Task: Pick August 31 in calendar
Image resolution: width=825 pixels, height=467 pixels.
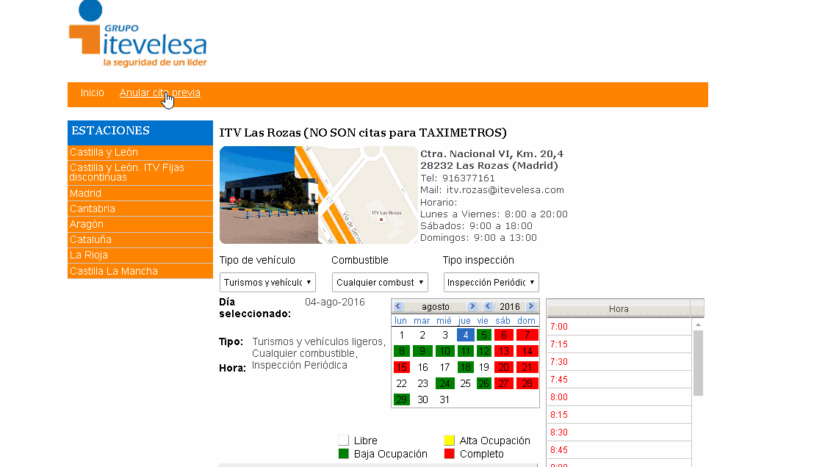Action: 445,399
